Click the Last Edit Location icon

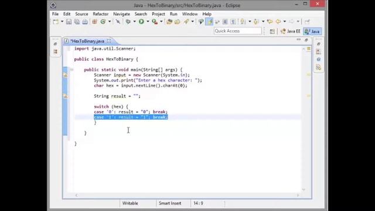(x=270, y=22)
